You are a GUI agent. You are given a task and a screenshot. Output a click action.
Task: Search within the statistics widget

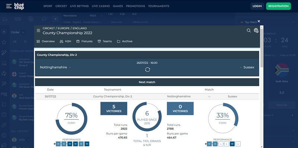248,31
